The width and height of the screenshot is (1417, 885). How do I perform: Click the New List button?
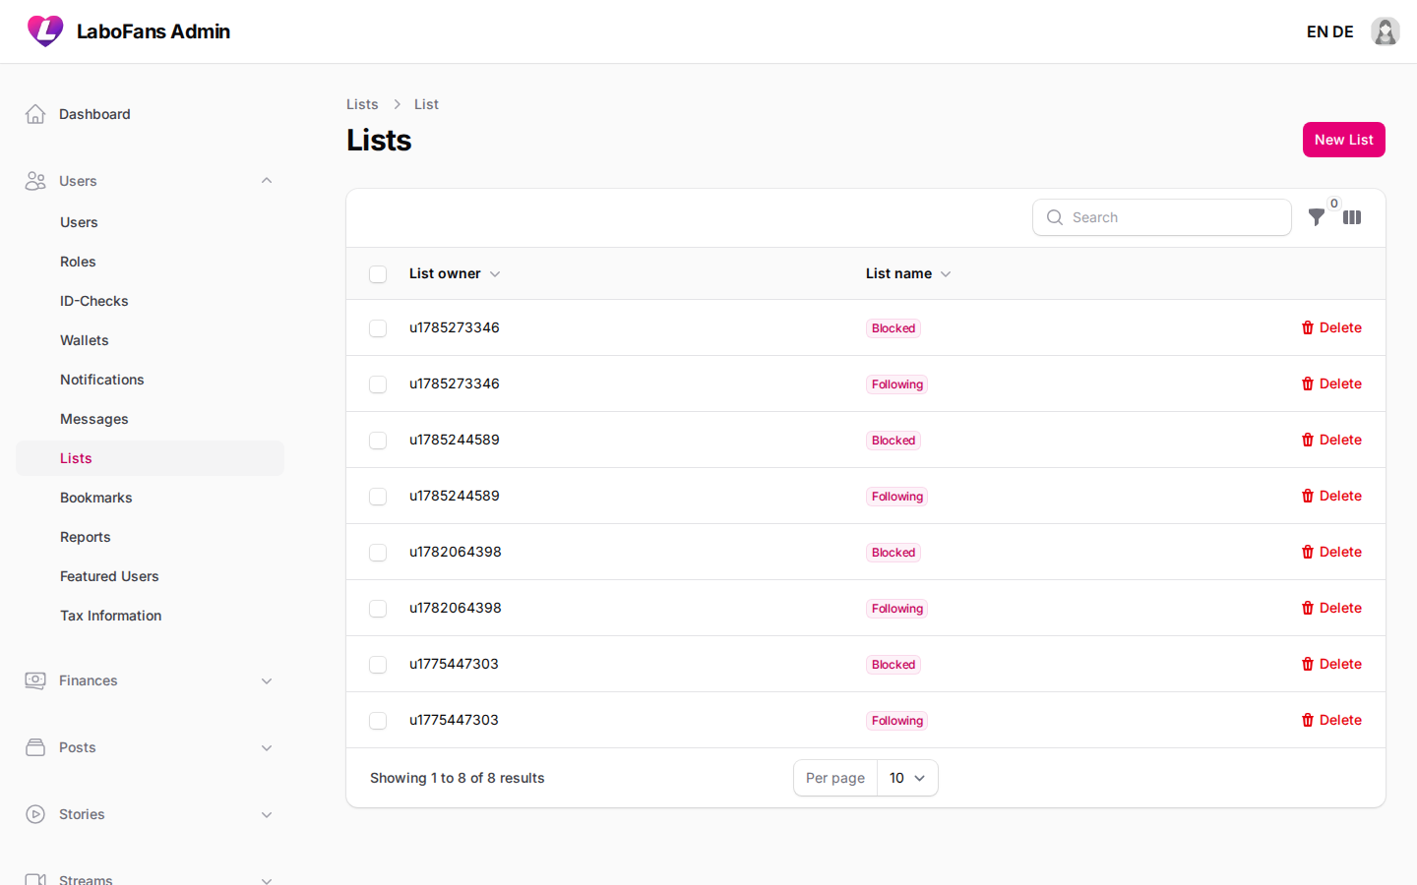pyautogui.click(x=1343, y=140)
